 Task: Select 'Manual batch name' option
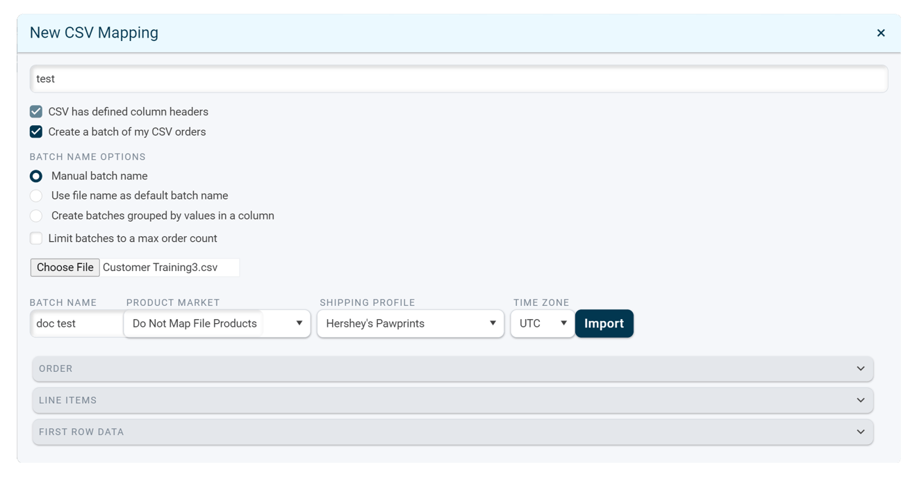(36, 176)
